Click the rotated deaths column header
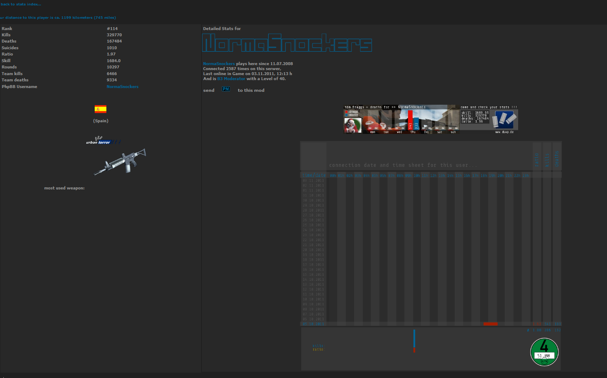 coord(557,159)
